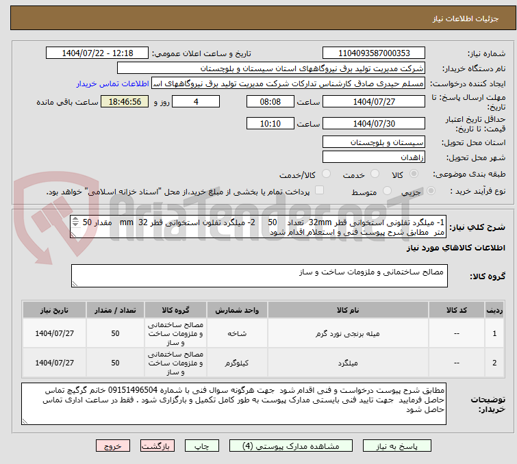Click item name 'میله برنجی نورد گرم'
This screenshot has width=517, height=464.
point(348,333)
